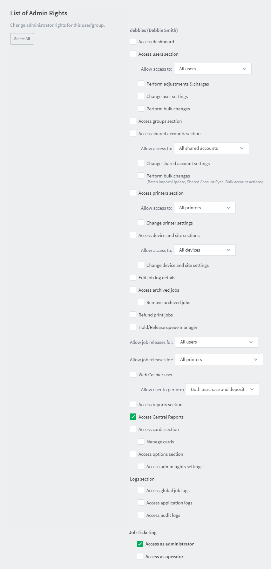
Task: Open the All devices dropdown
Action: point(205,250)
